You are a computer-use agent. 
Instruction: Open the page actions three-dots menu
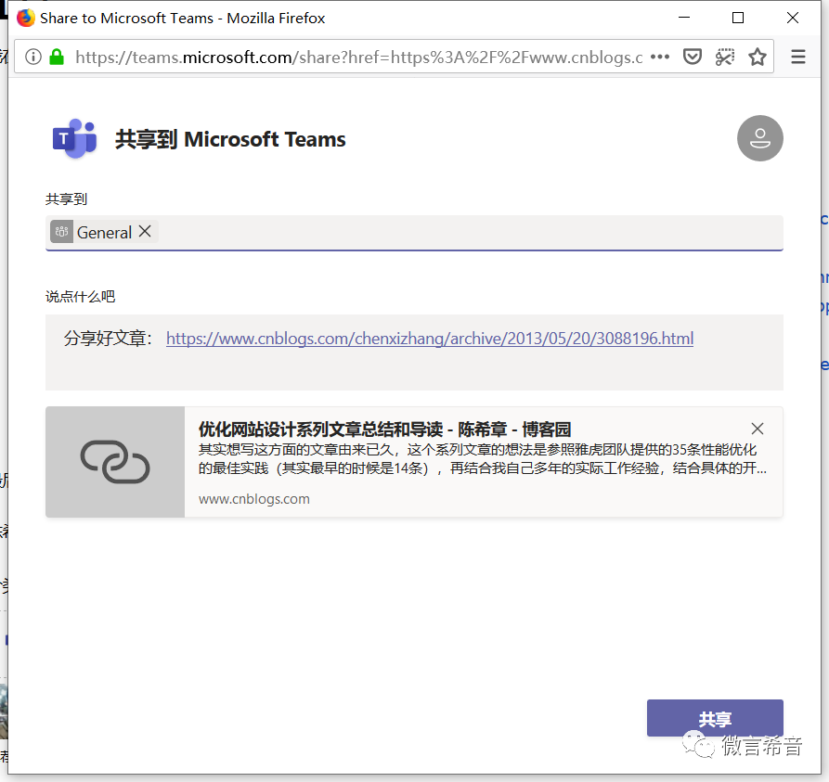660,57
